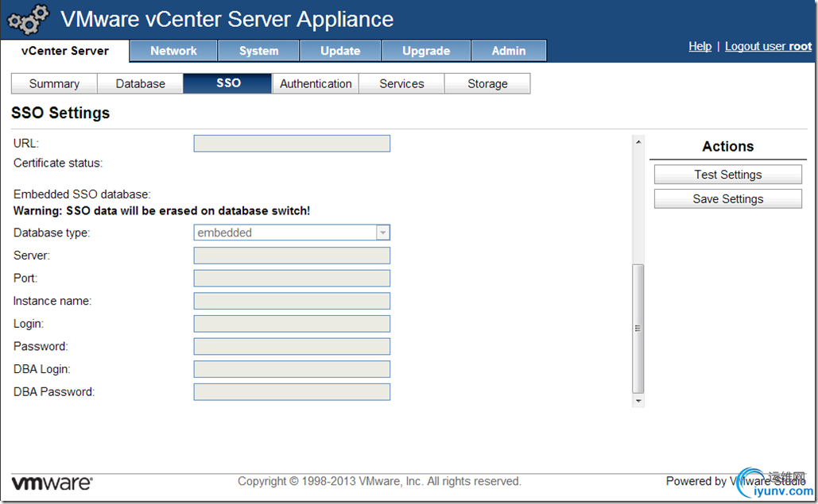Click Logout user root link

click(x=769, y=46)
